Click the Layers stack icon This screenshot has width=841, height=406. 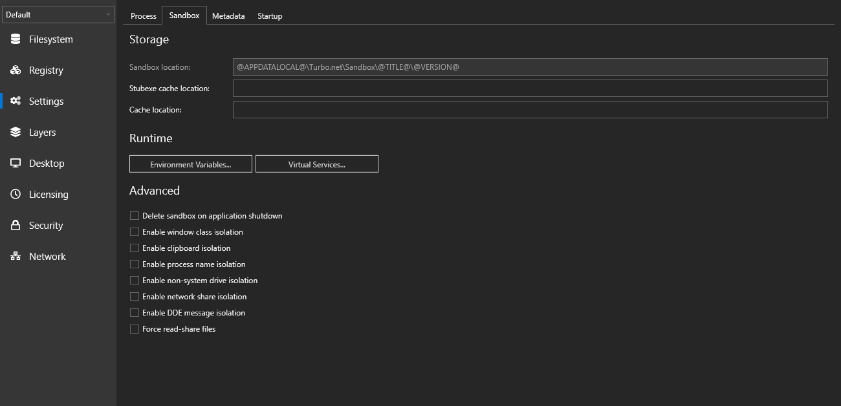click(16, 133)
